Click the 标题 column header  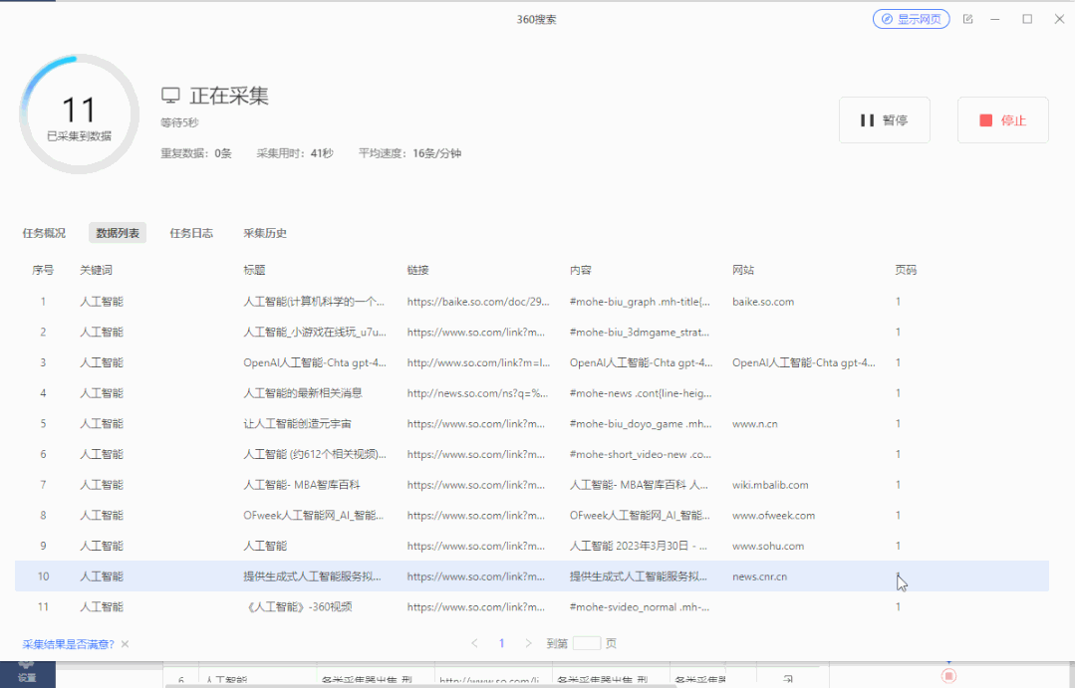254,270
